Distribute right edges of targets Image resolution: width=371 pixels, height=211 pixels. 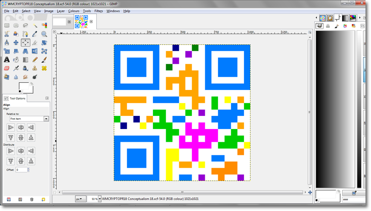tap(31, 151)
